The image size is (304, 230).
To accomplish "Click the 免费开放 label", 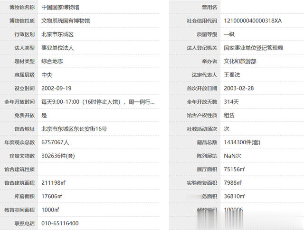I will point(25,115).
